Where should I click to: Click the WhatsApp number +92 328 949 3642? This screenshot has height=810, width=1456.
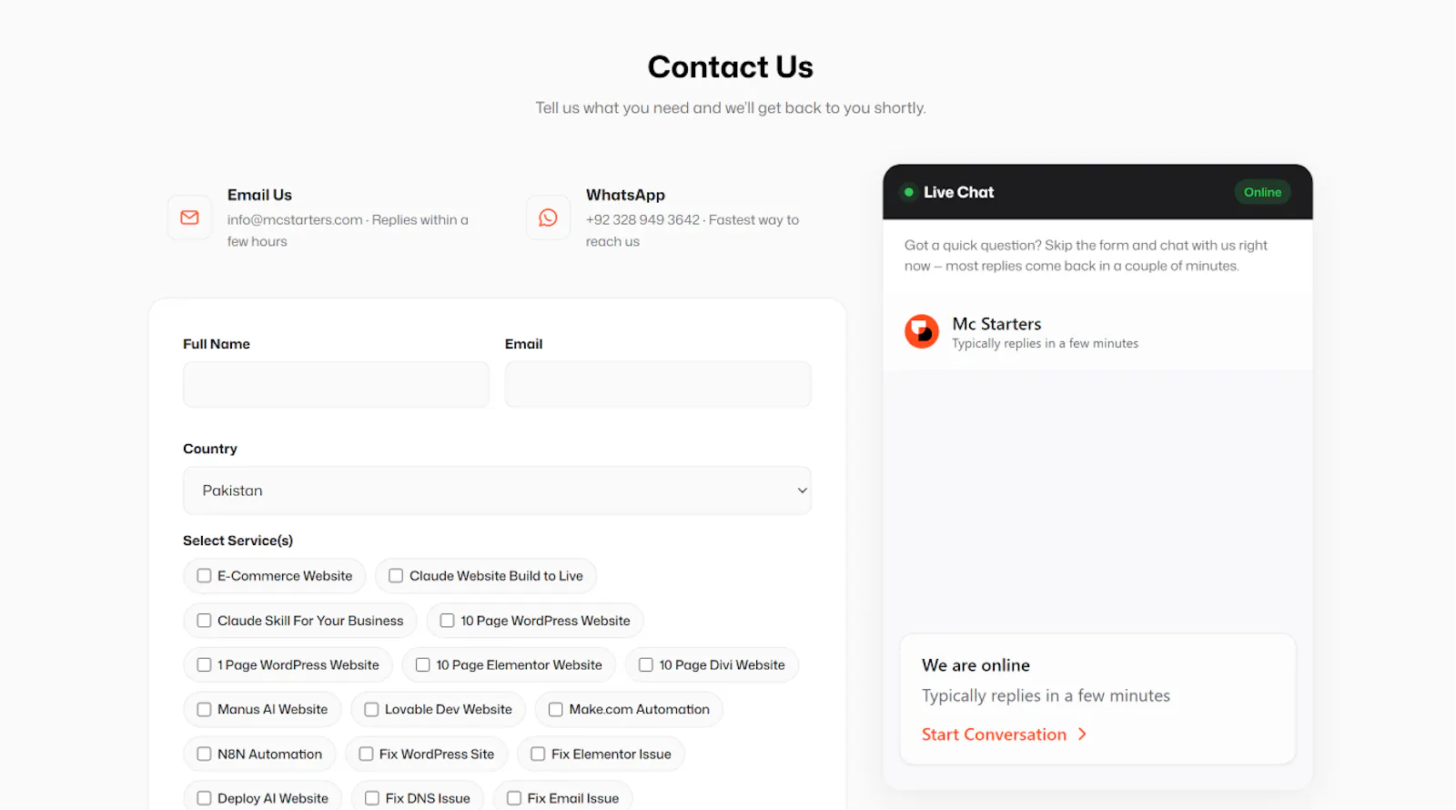click(642, 220)
